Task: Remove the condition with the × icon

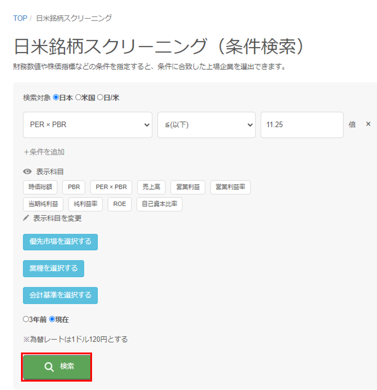Action: 368,124
